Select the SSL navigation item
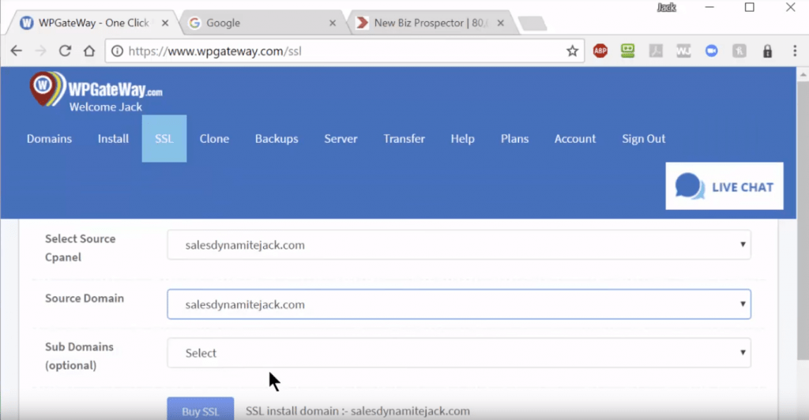 pyautogui.click(x=164, y=139)
